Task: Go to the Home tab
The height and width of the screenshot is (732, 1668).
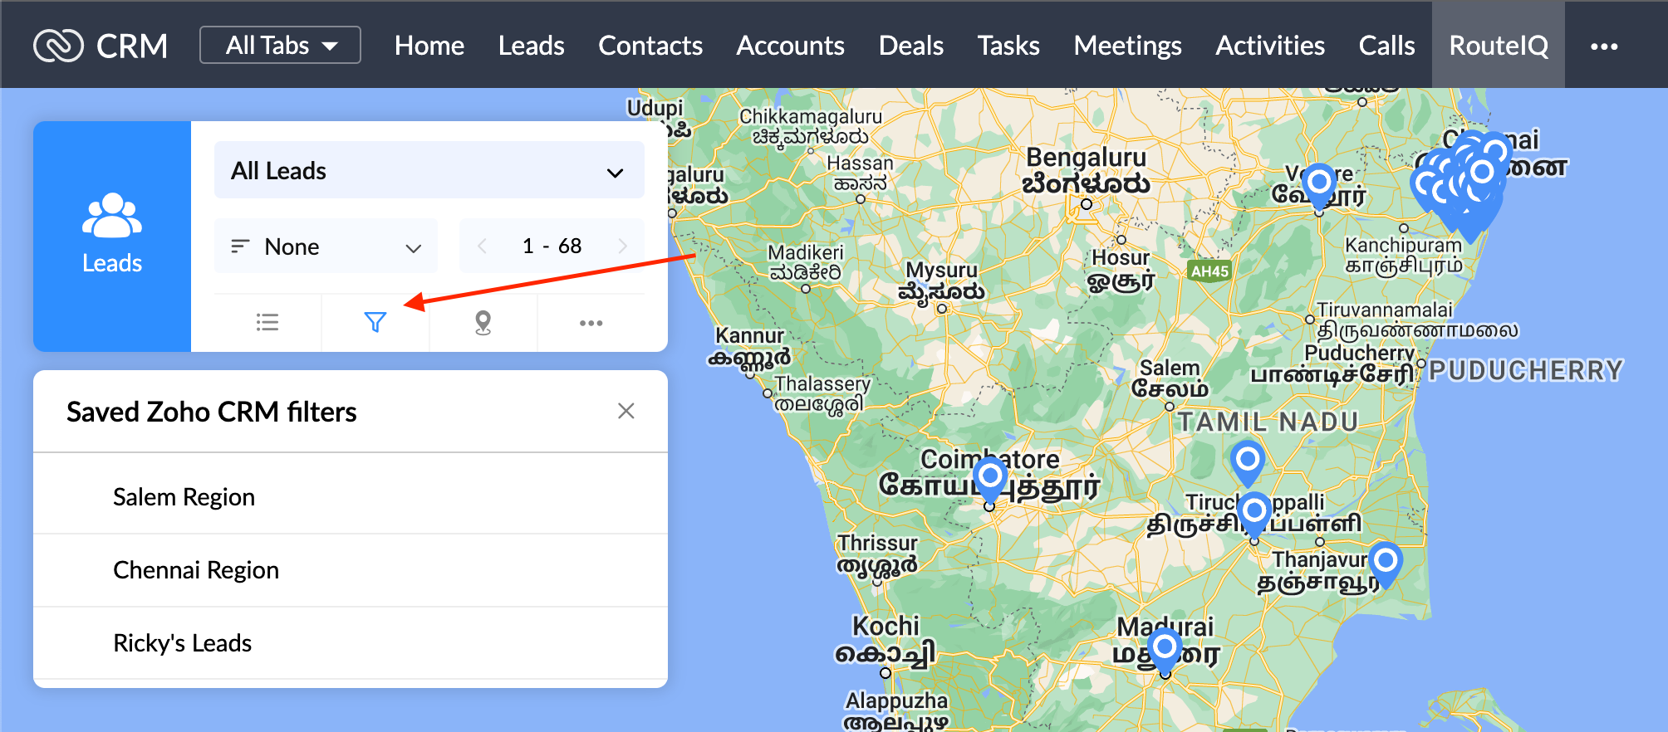Action: [x=429, y=46]
